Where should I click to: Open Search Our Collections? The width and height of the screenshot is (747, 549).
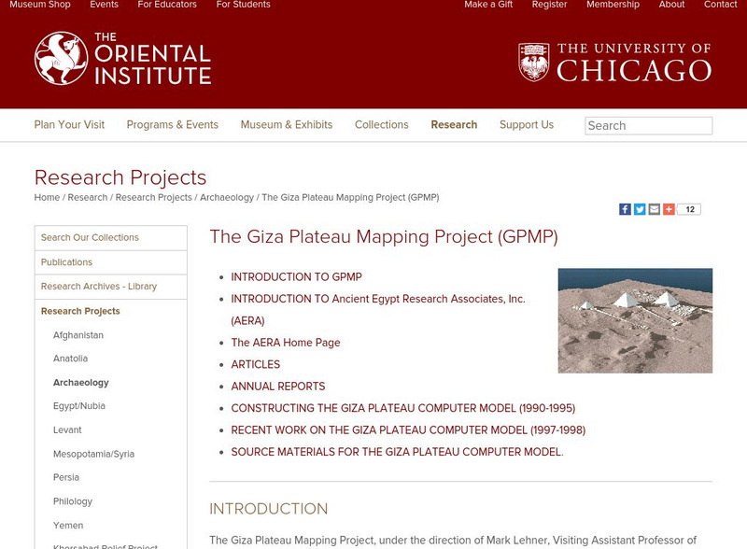pos(91,237)
